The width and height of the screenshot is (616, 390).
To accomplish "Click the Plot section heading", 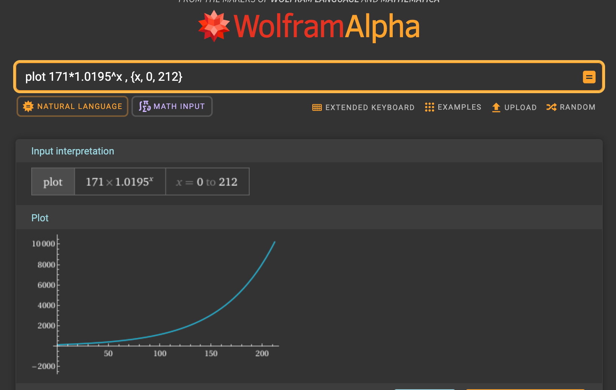I will click(40, 218).
